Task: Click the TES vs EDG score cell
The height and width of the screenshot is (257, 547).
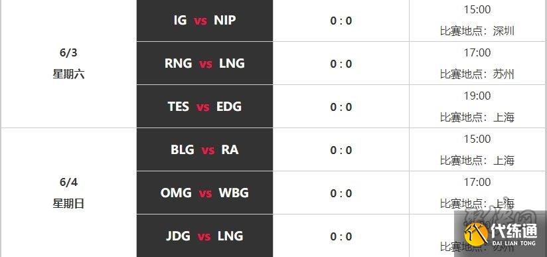Action: click(341, 106)
